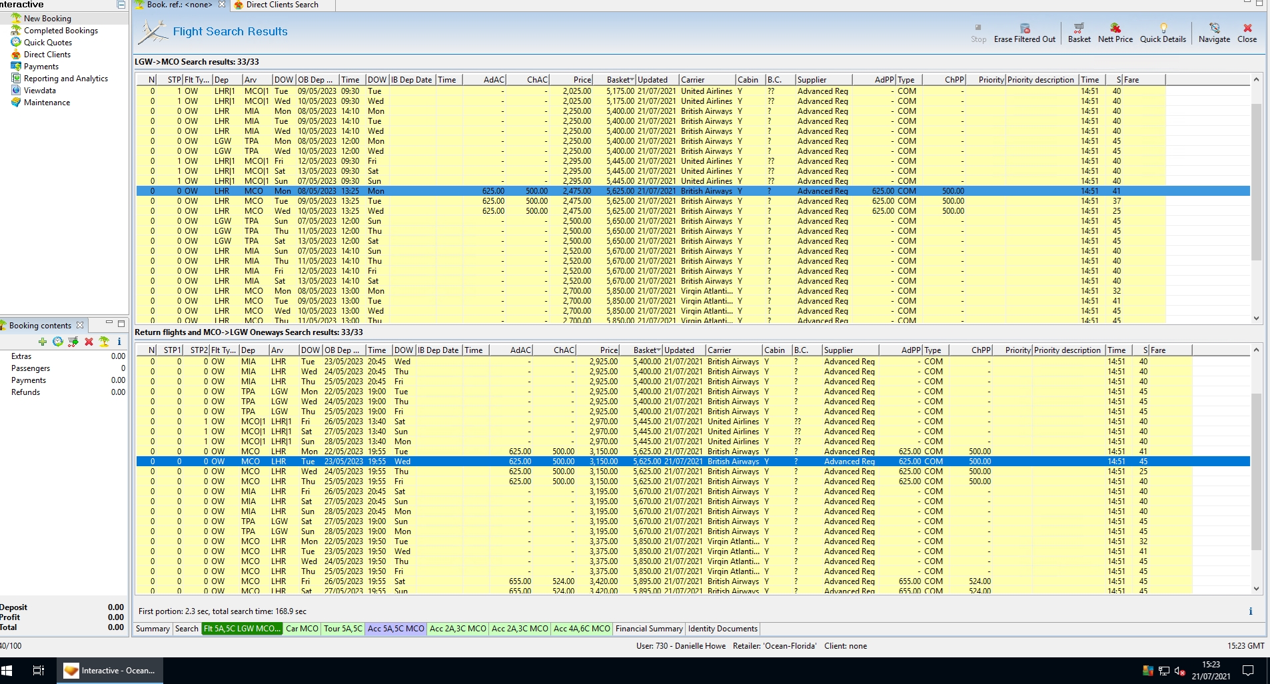Open the Acc 5A,5C MCO tab

coord(396,629)
